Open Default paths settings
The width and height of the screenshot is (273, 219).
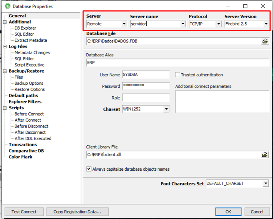pyautogui.click(x=23, y=95)
